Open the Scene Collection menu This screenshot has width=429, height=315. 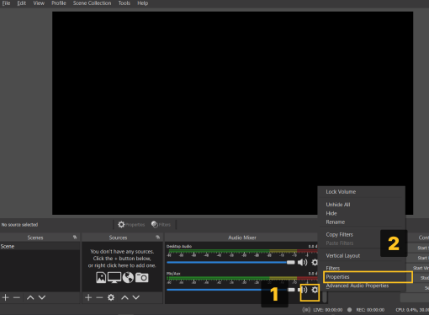point(92,3)
